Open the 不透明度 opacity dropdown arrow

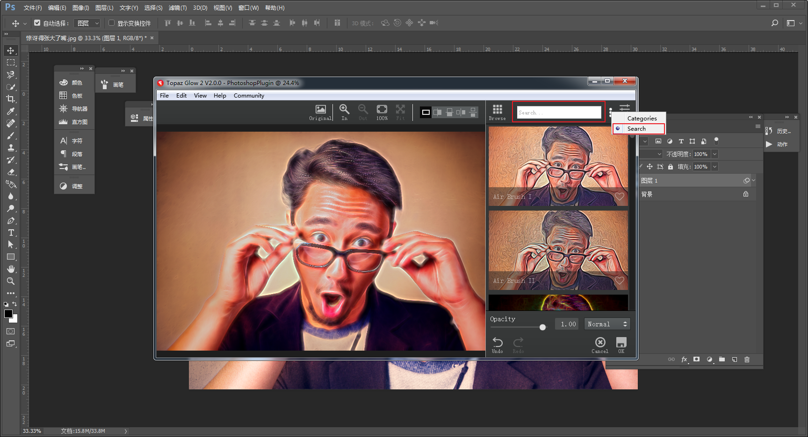(714, 154)
